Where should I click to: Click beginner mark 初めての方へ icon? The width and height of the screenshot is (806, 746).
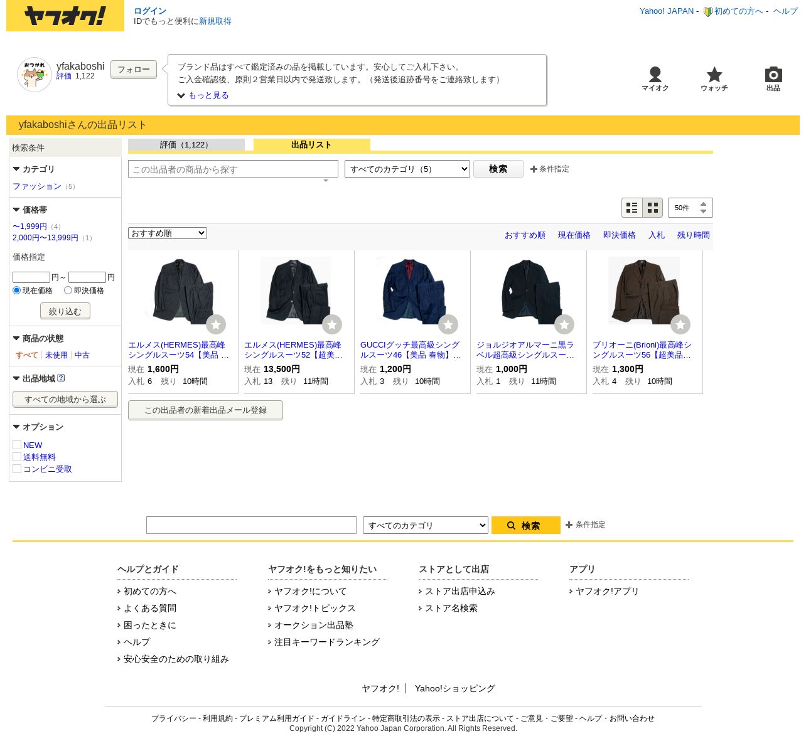click(707, 11)
